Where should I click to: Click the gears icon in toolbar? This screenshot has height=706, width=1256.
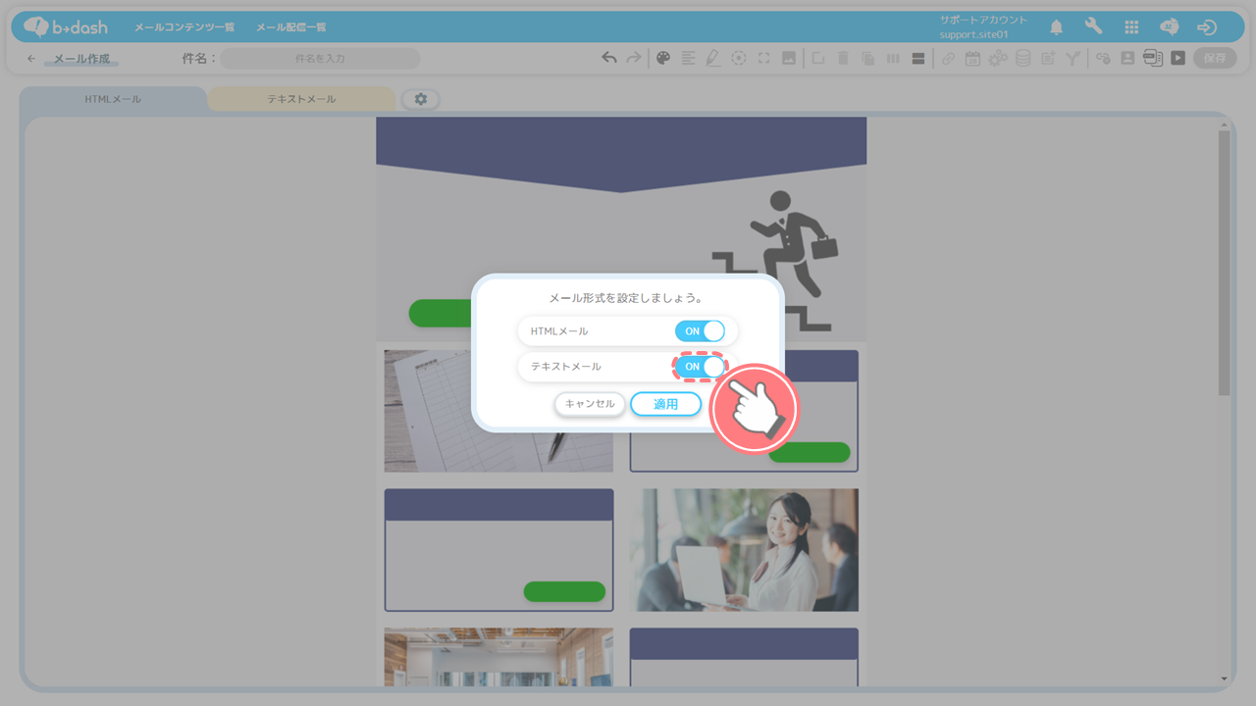coord(998,58)
